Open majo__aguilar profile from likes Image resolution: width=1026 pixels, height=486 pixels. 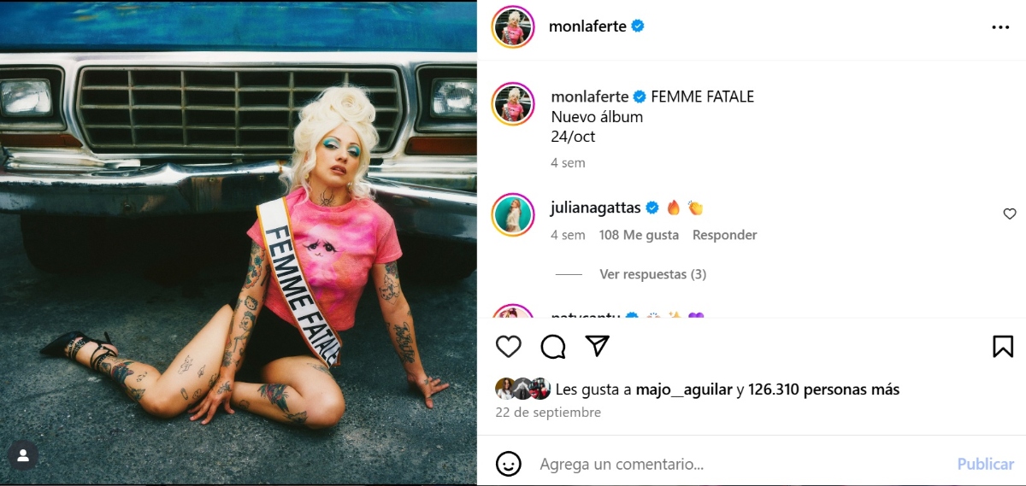tap(684, 389)
